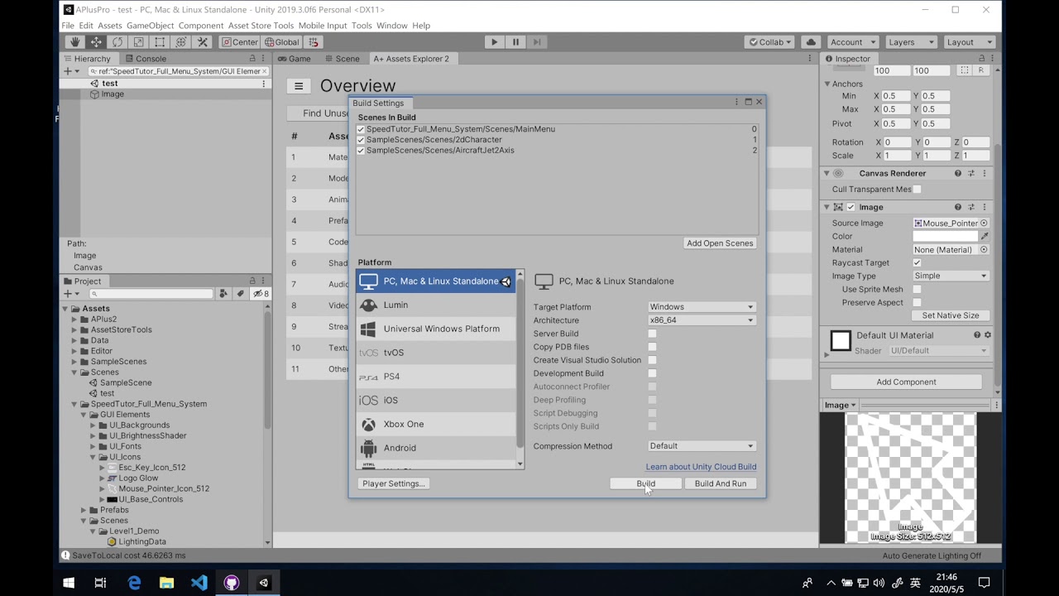Open Learn about Unity Cloud Build link
1059x596 pixels.
(x=701, y=467)
